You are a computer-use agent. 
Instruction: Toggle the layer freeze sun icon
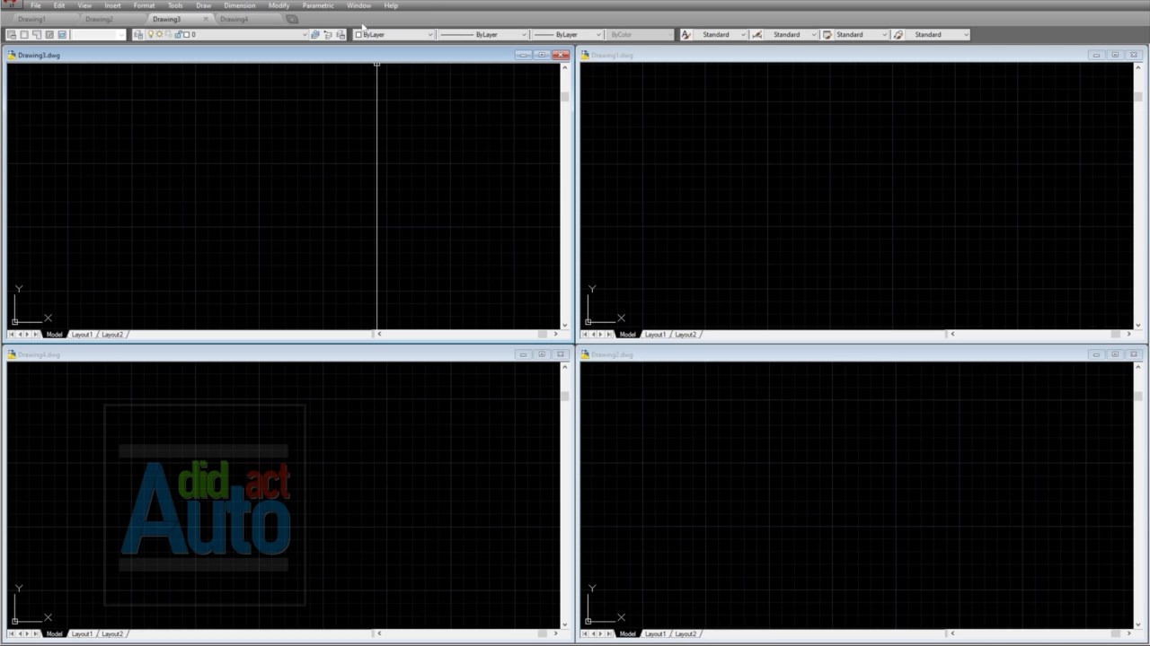point(159,35)
